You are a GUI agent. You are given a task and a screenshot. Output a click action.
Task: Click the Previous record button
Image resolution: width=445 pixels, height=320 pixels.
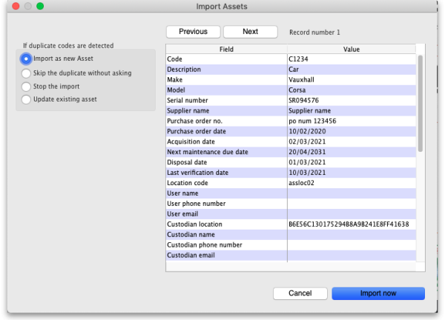(193, 32)
